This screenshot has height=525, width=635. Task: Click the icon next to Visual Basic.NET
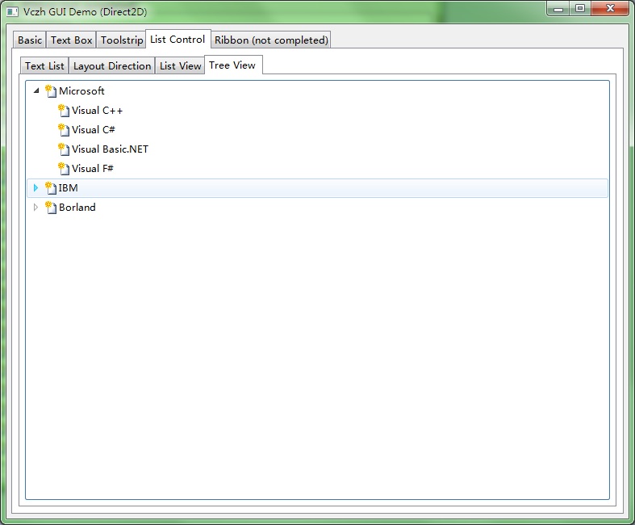click(x=64, y=149)
